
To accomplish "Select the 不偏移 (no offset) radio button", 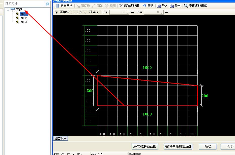I will point(56,12).
